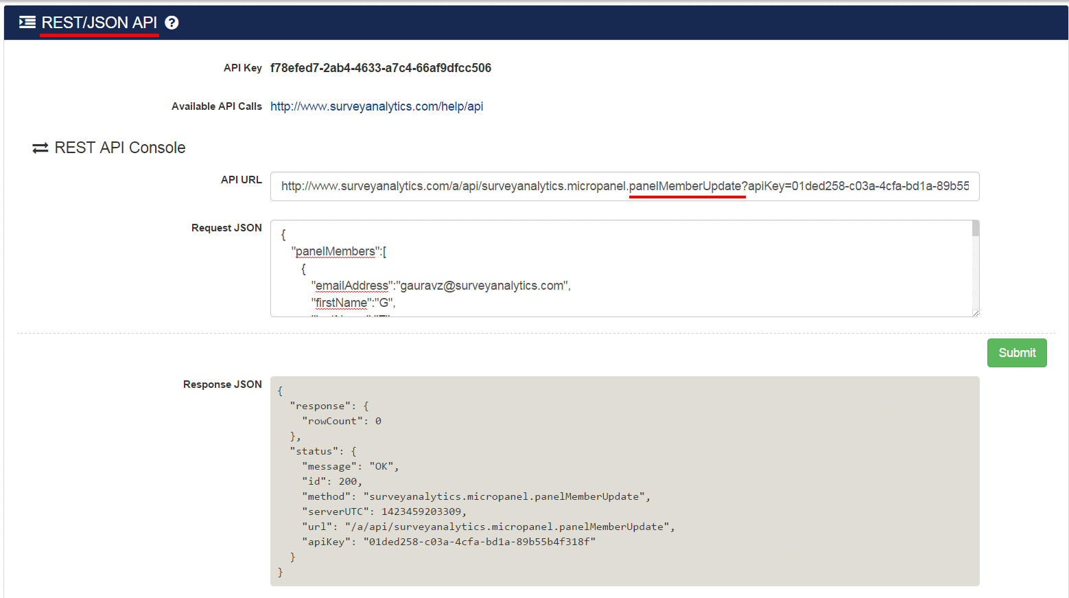Click the panelMemberUpdate text in API URL
This screenshot has height=598, width=1069.
(685, 186)
